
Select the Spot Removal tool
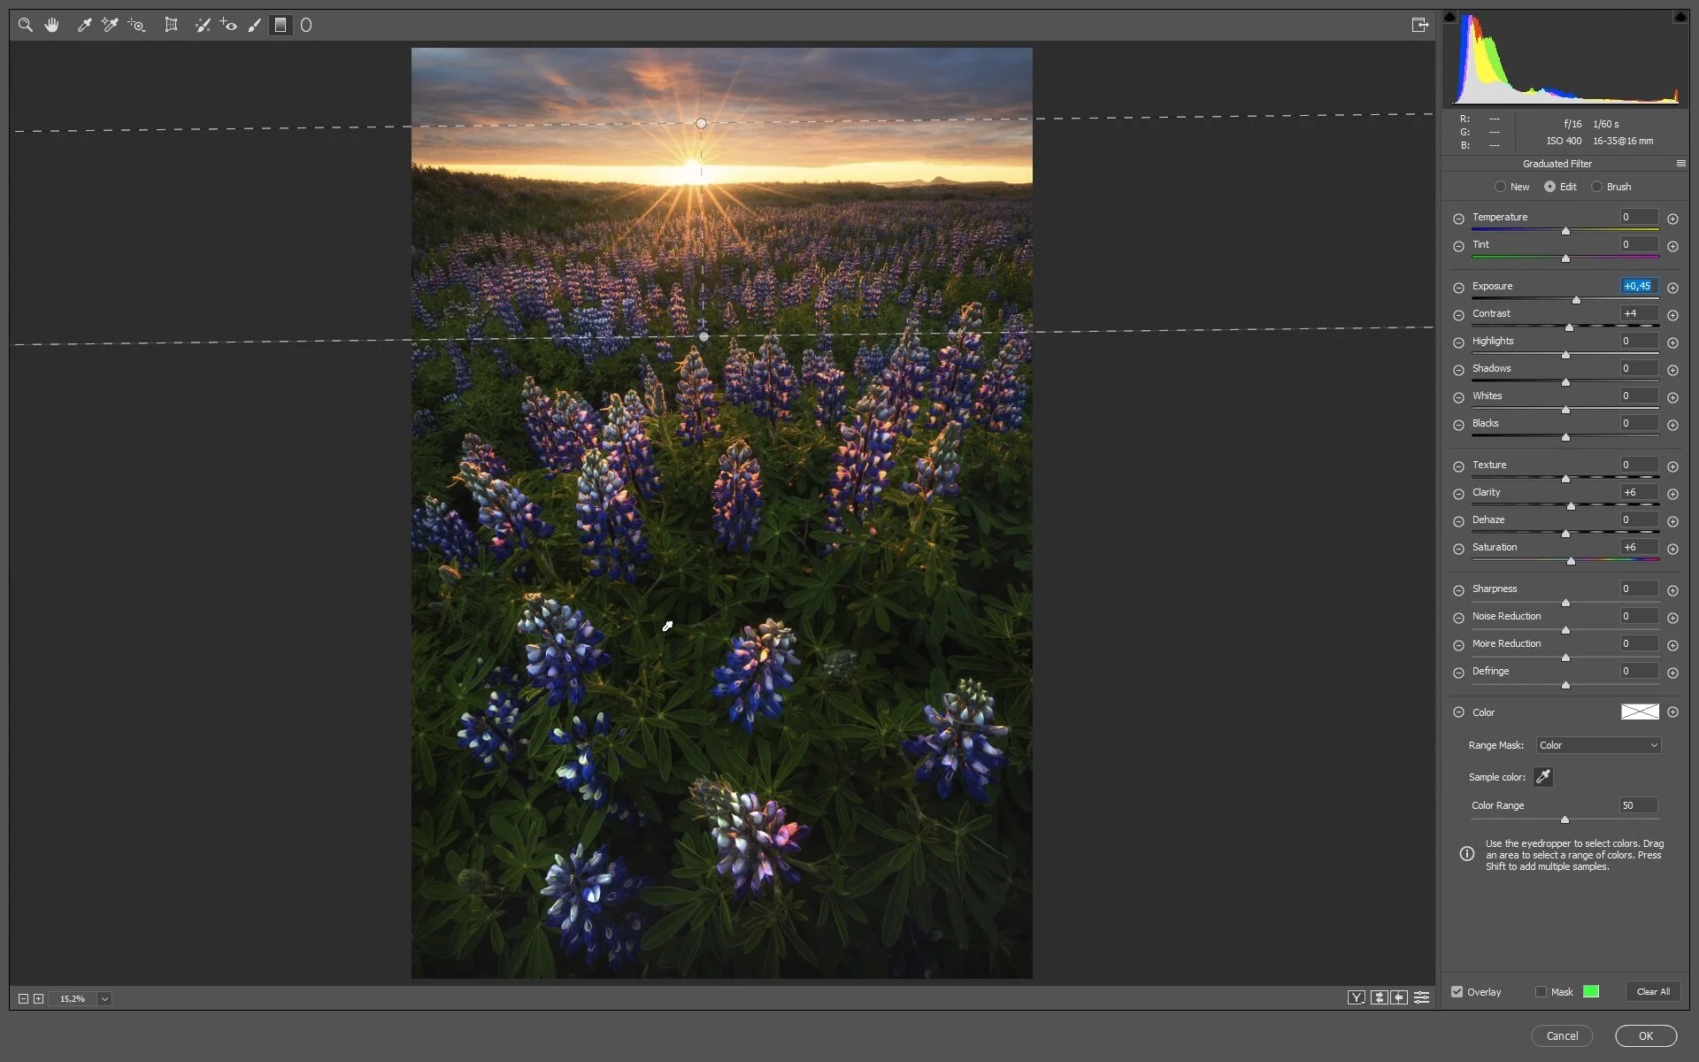point(203,25)
